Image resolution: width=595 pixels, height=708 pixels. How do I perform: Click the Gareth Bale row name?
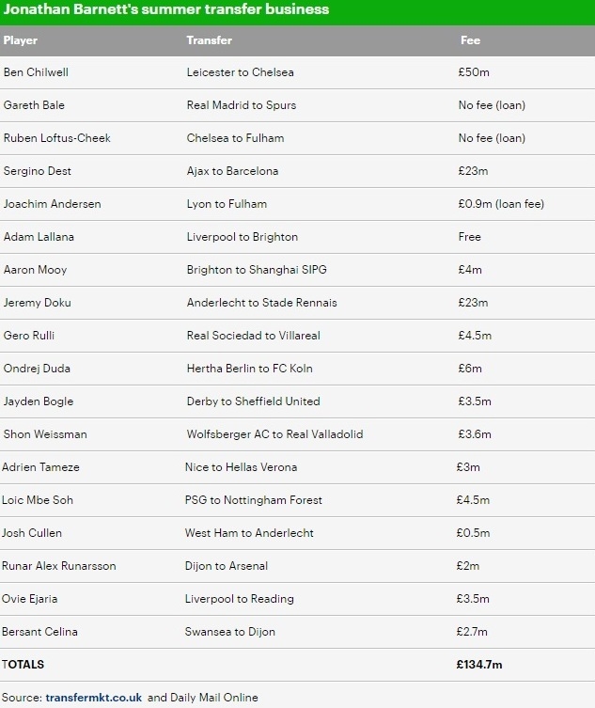pyautogui.click(x=34, y=105)
